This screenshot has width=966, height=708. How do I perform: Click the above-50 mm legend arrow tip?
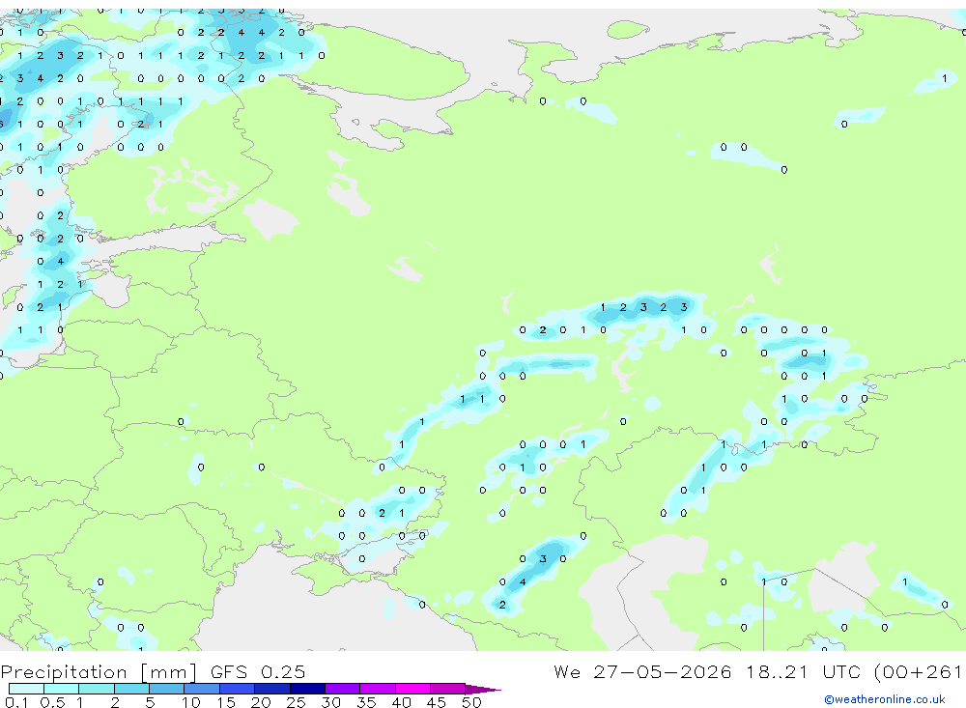click(x=484, y=689)
